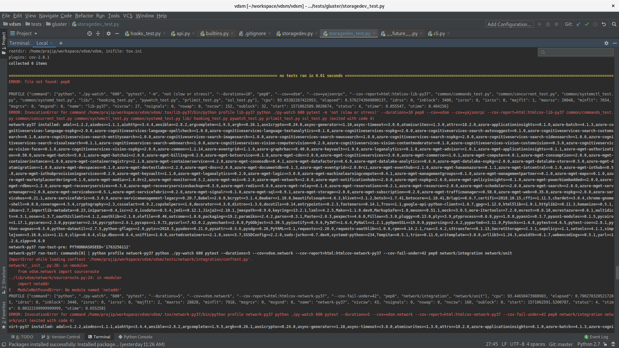The height and width of the screenshot is (348, 619).
Task: Expand the Project view dropdown
Action: point(36,34)
